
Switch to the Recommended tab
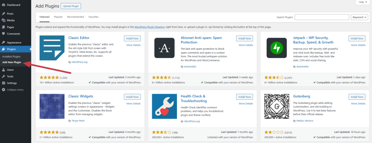pos(76,17)
